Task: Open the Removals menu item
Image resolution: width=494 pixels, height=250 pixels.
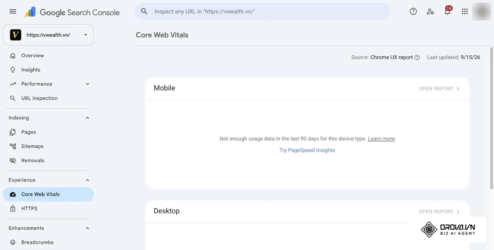Action: click(48, 160)
